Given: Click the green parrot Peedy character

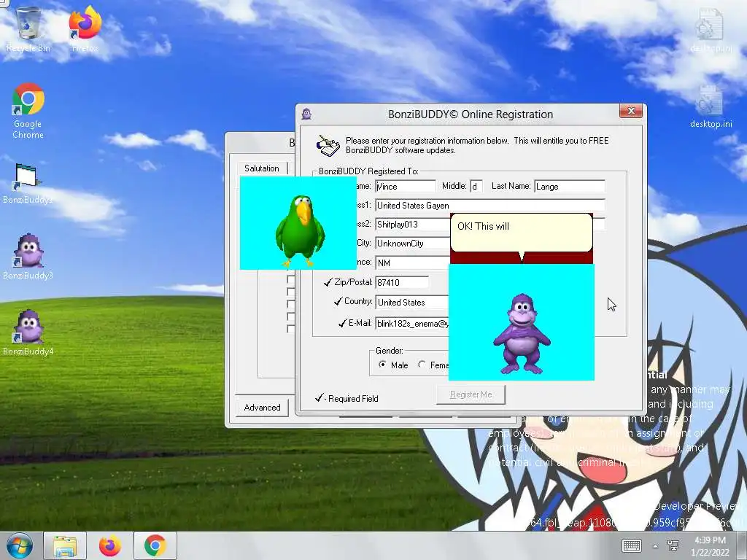Looking at the screenshot, I should [x=300, y=230].
